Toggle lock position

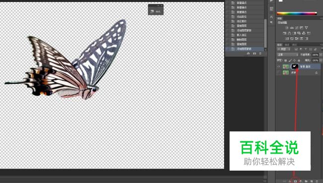[x=295, y=61]
